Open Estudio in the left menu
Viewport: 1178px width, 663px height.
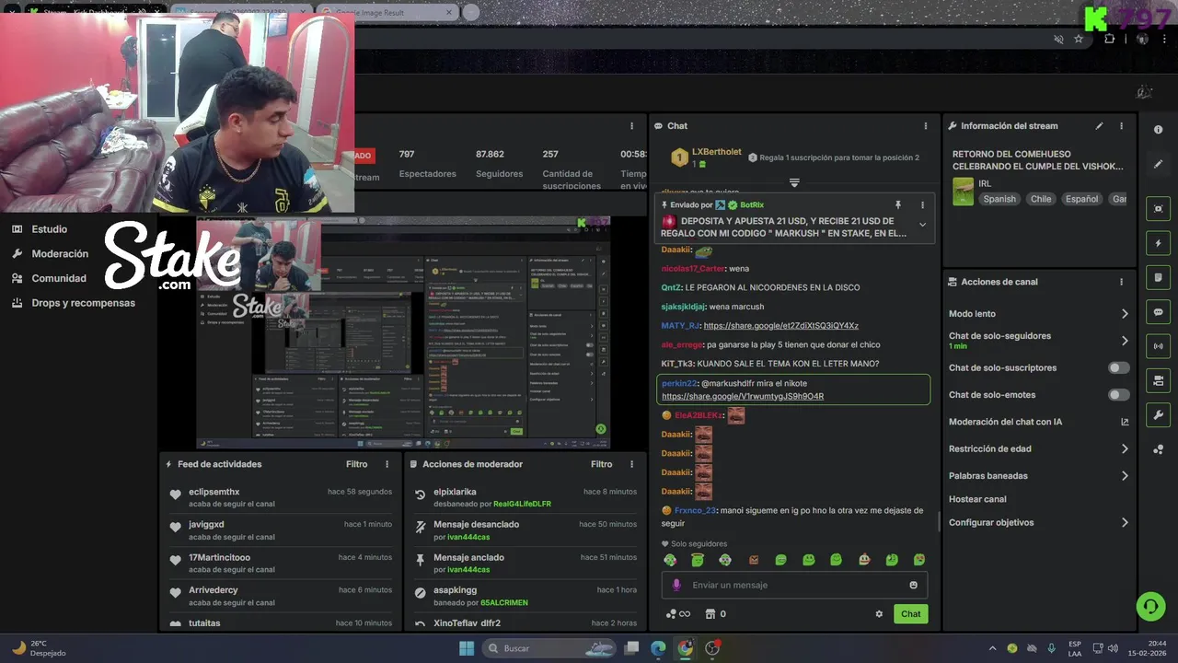click(50, 229)
